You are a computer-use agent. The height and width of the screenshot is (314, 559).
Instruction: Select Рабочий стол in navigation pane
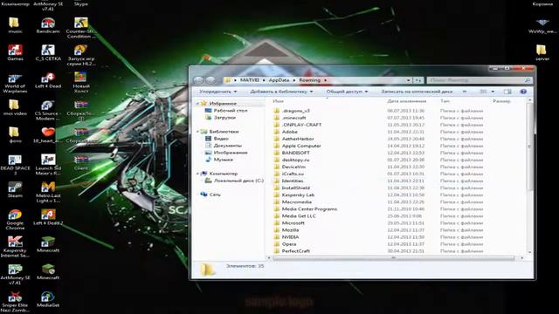pos(226,111)
